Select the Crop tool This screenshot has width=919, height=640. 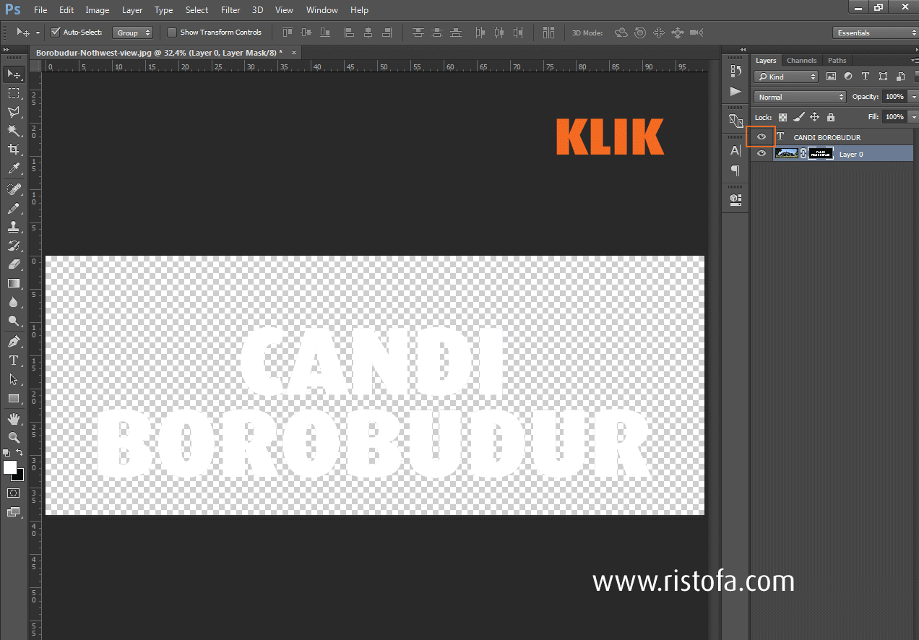(13, 150)
